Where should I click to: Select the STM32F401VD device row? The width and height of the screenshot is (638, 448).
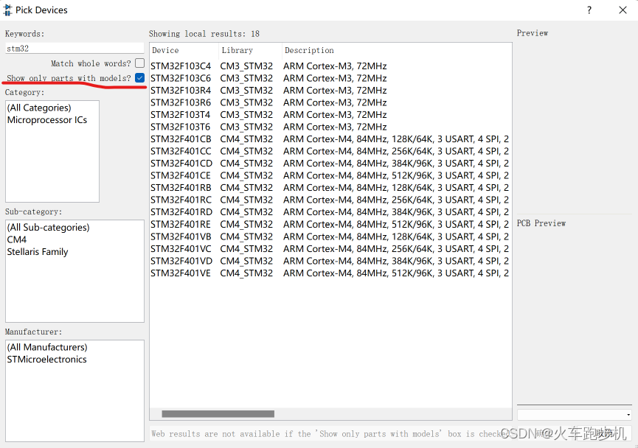(x=330, y=261)
